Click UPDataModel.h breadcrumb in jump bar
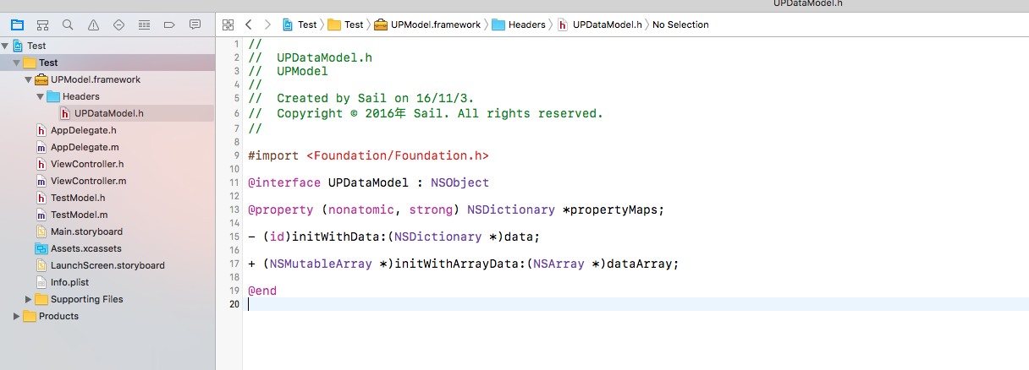This screenshot has width=1029, height=370. pos(600,24)
